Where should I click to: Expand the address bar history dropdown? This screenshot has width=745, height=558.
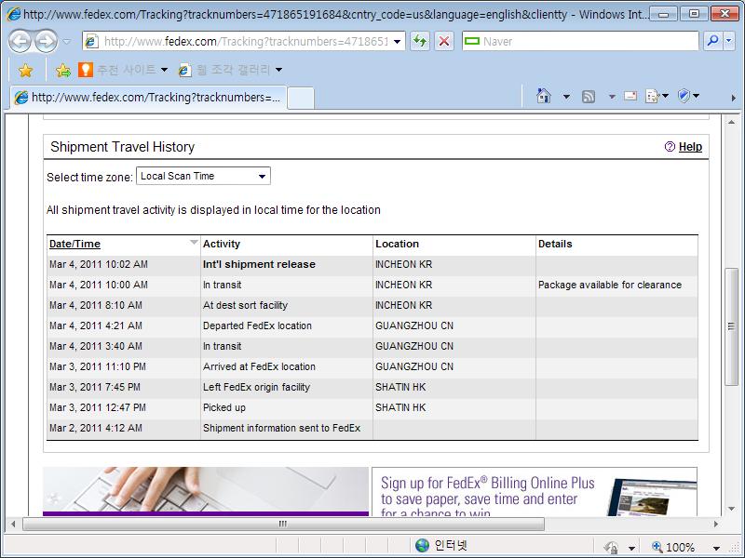coord(398,42)
